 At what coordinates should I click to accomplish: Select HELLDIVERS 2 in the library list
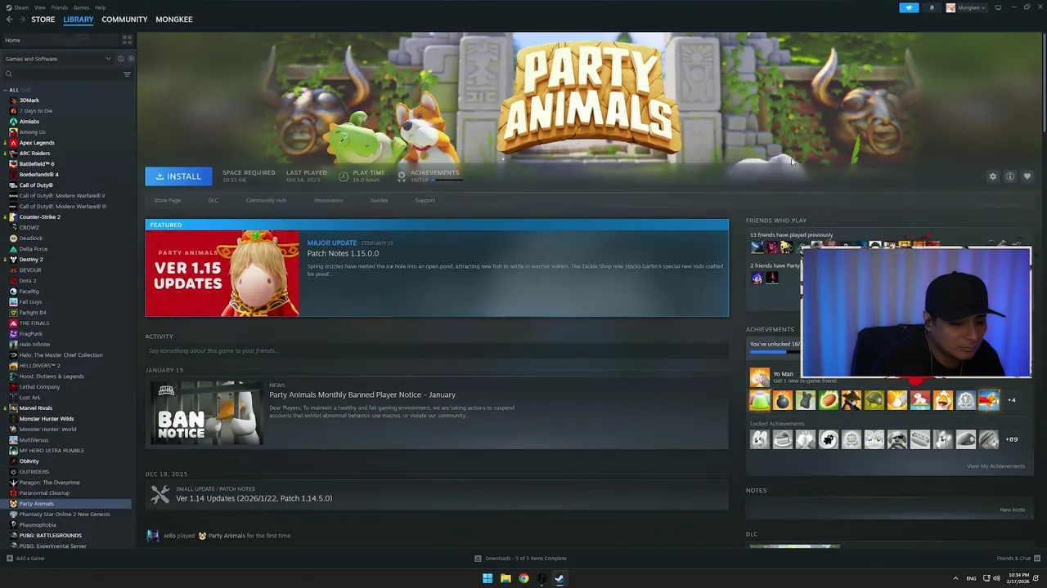[38, 366]
